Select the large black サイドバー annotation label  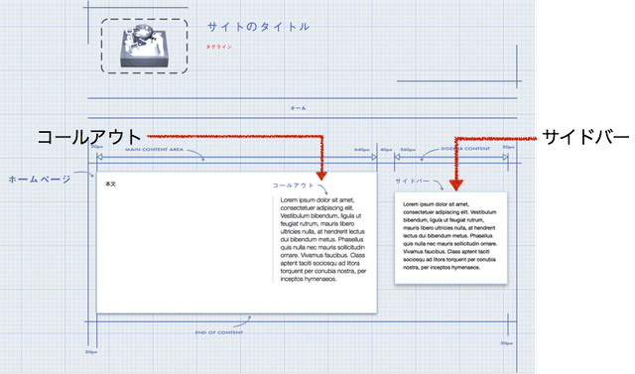tap(585, 137)
